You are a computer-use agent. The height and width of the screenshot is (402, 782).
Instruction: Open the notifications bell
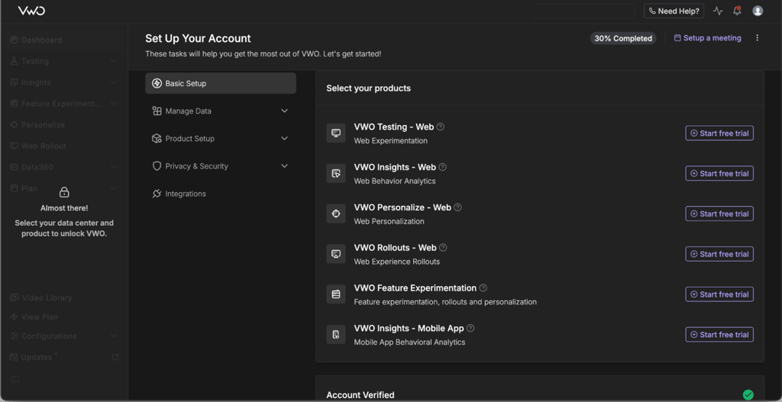(737, 11)
